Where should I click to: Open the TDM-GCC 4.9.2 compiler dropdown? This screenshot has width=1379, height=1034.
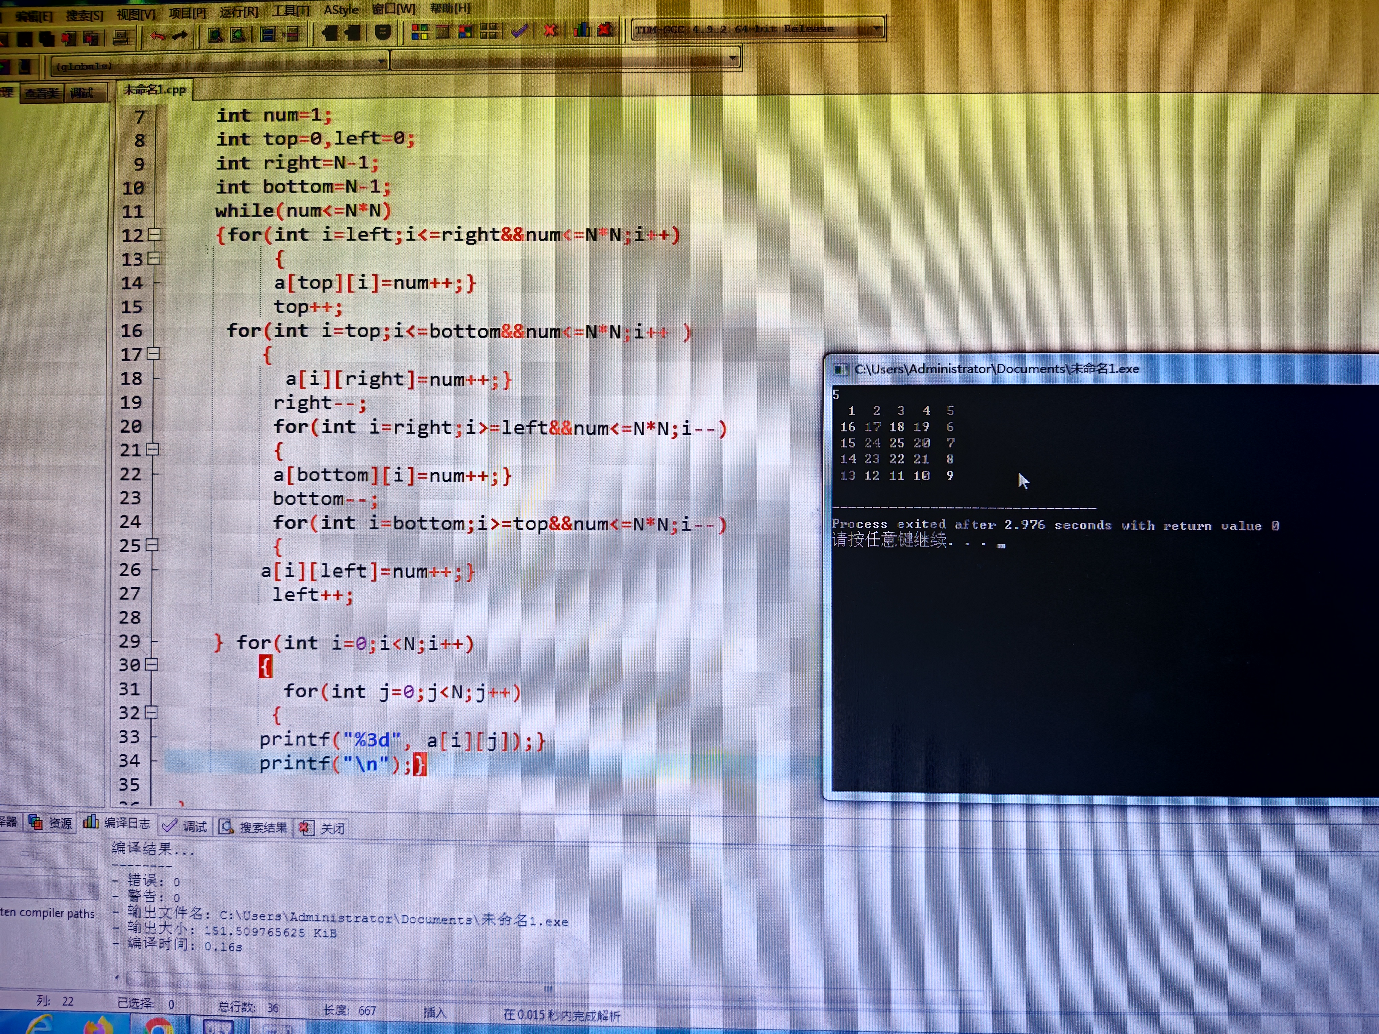(877, 28)
